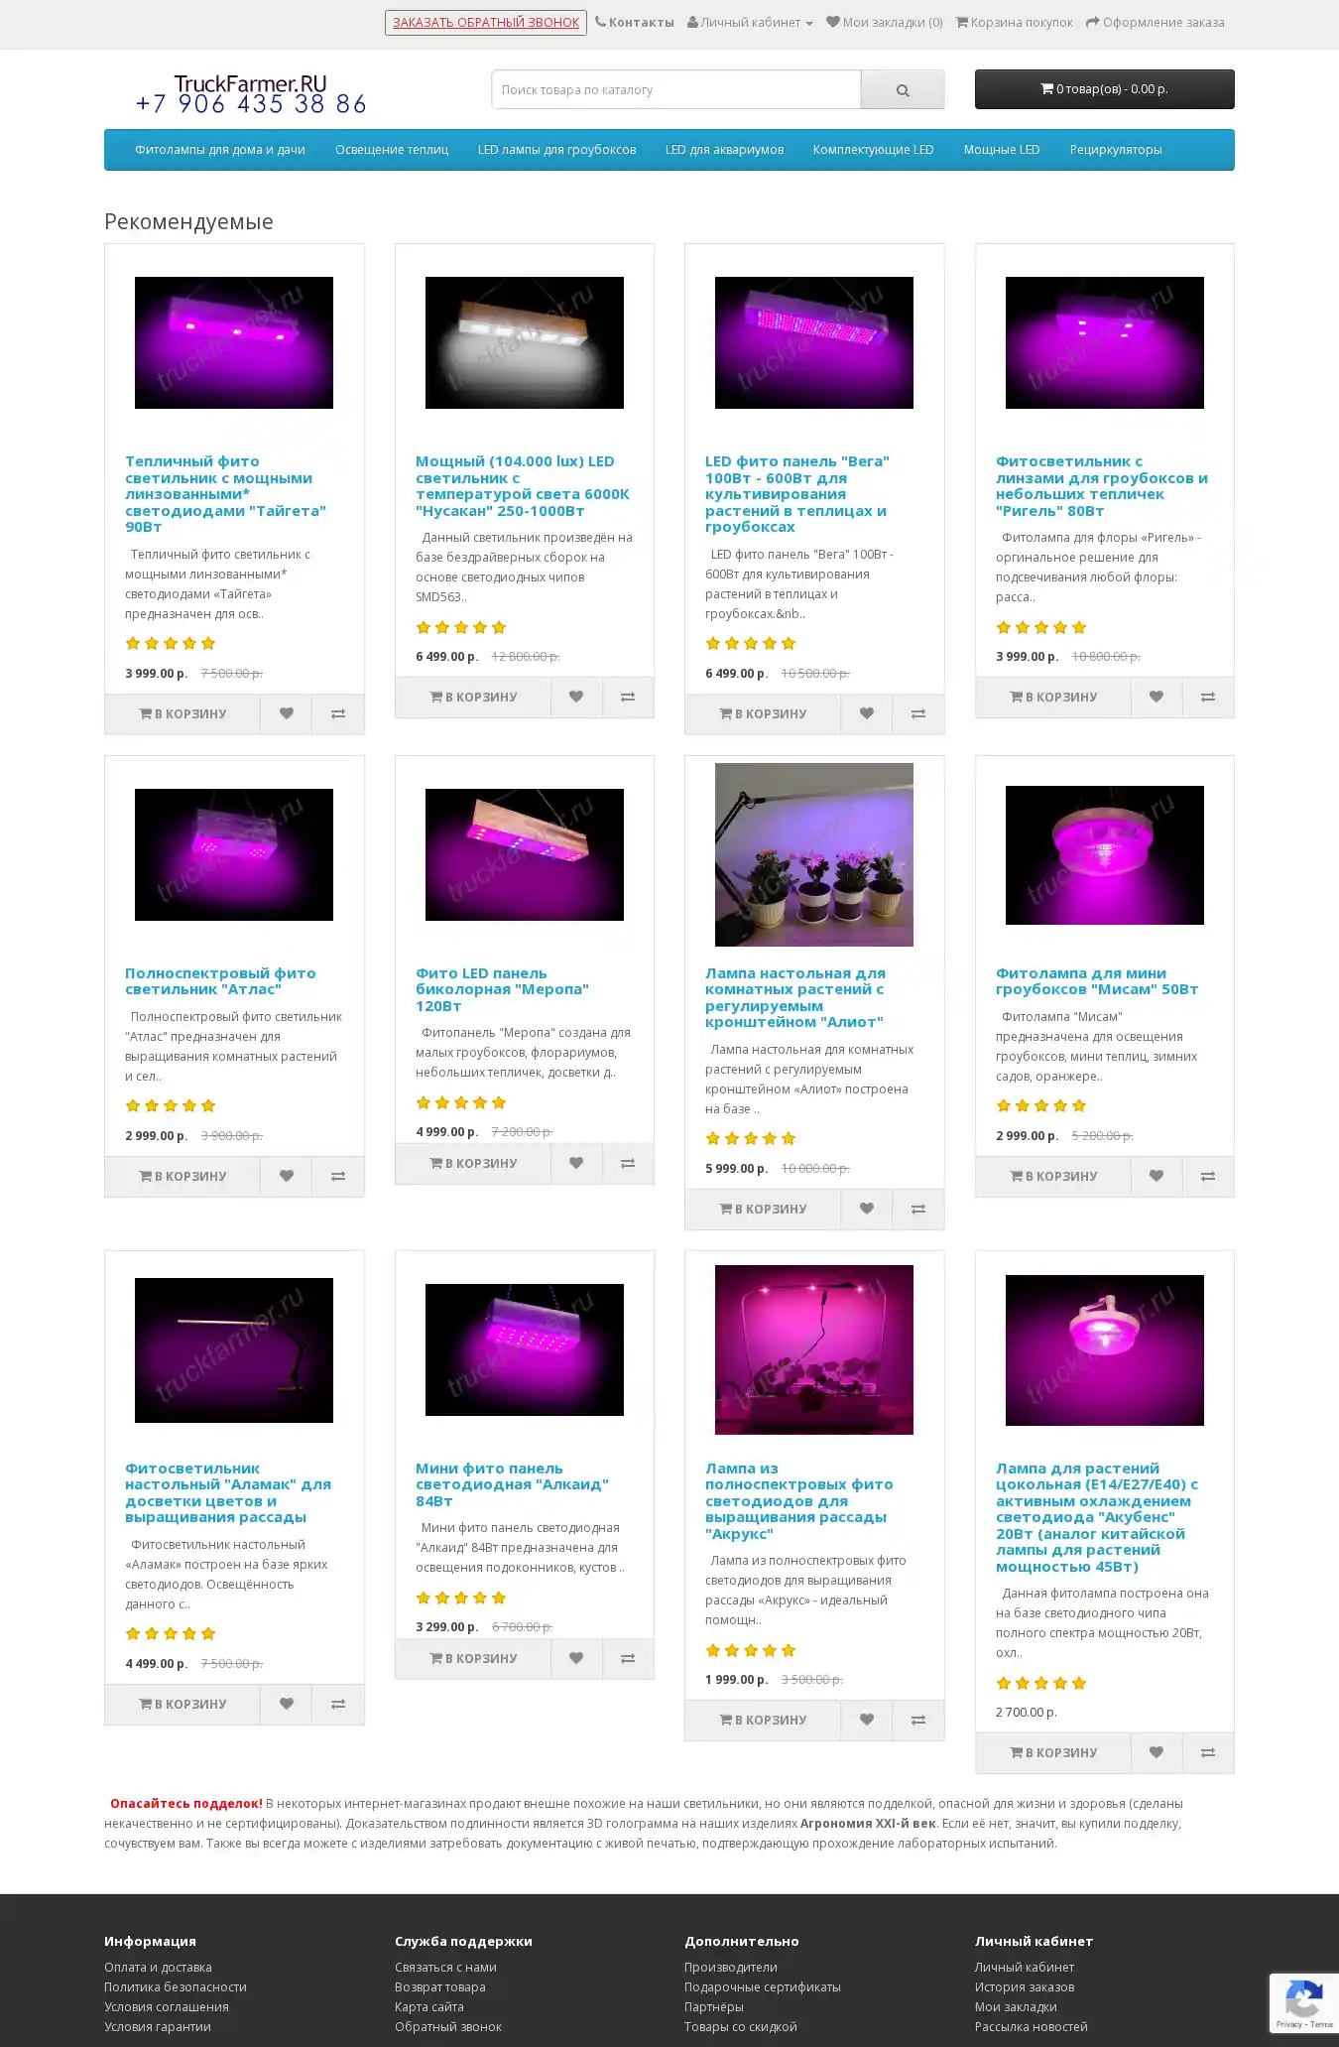Add Тайгета lamp to wishlist heart icon
This screenshot has height=2047, width=1339.
point(286,713)
